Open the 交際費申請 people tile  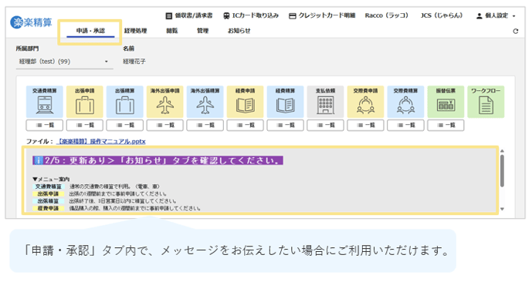pyautogui.click(x=365, y=102)
